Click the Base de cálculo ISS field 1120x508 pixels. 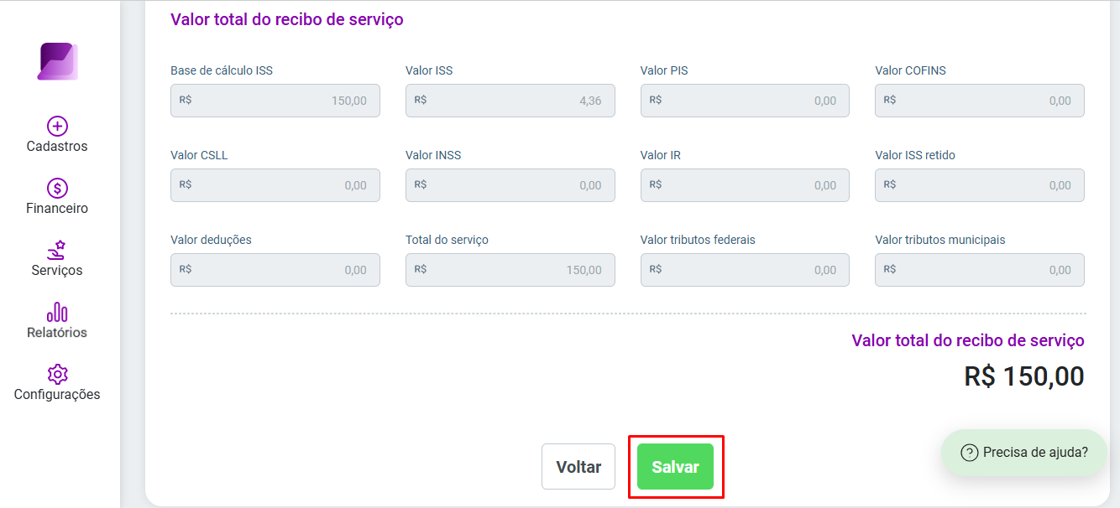275,101
